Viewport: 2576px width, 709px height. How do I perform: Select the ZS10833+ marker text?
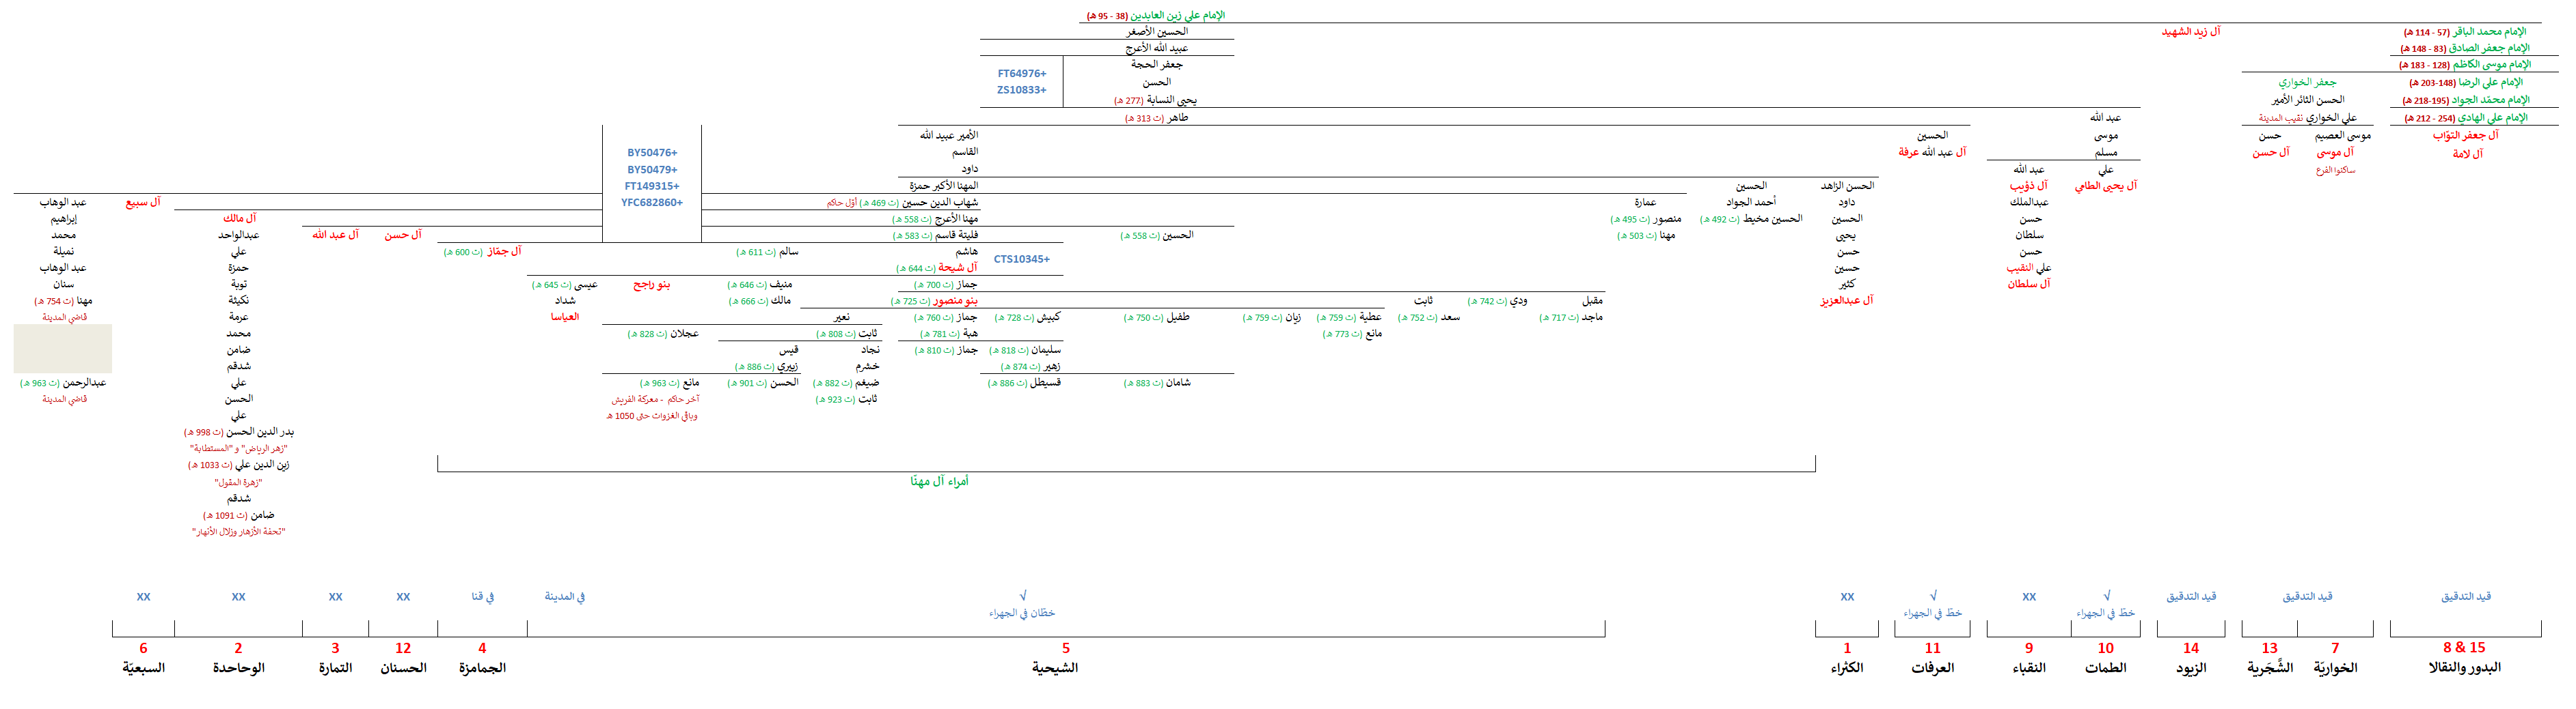(1021, 91)
